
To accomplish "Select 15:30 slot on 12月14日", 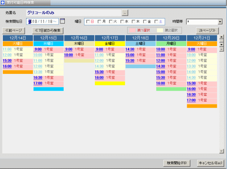I will pyautogui.click(x=7, y=61).
